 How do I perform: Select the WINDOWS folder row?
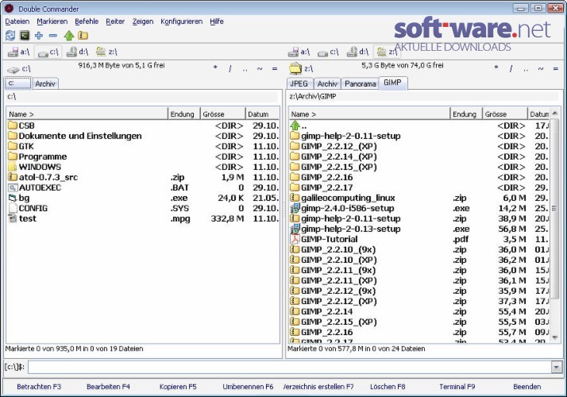pyautogui.click(x=143, y=167)
